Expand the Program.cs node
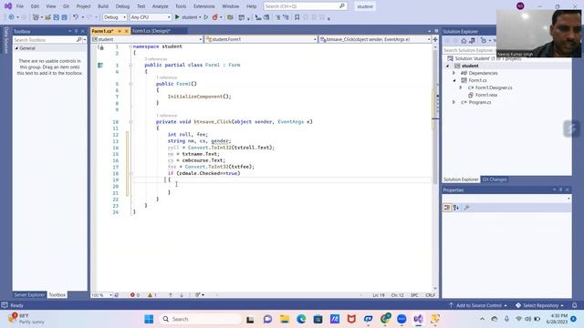Viewport: 584px width, 328px height. pos(454,102)
